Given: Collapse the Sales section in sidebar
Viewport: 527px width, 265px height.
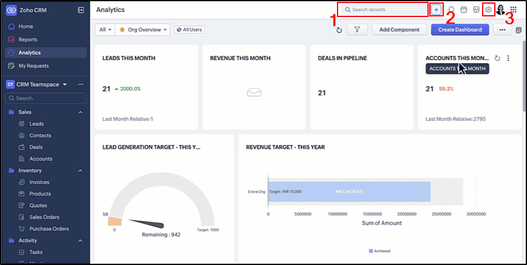Looking at the screenshot, I should point(80,112).
